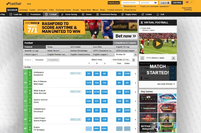Open the European Roulette game thumbnail
The height and width of the screenshot is (133, 201).
148,108
